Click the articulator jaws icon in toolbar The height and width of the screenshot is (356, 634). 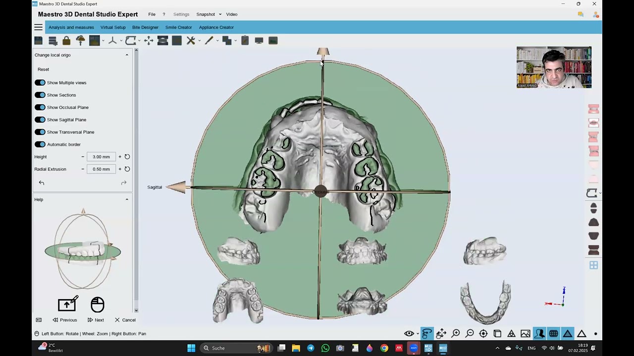162,41
